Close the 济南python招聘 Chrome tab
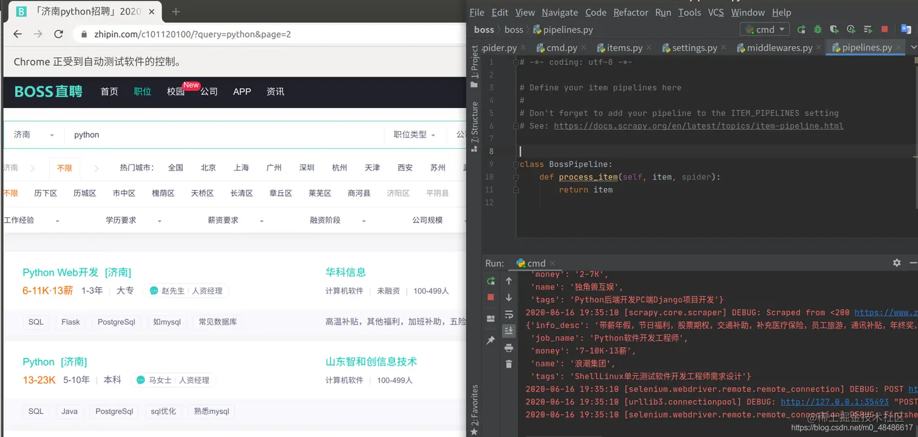Viewport: 918px width, 437px height. [x=152, y=12]
